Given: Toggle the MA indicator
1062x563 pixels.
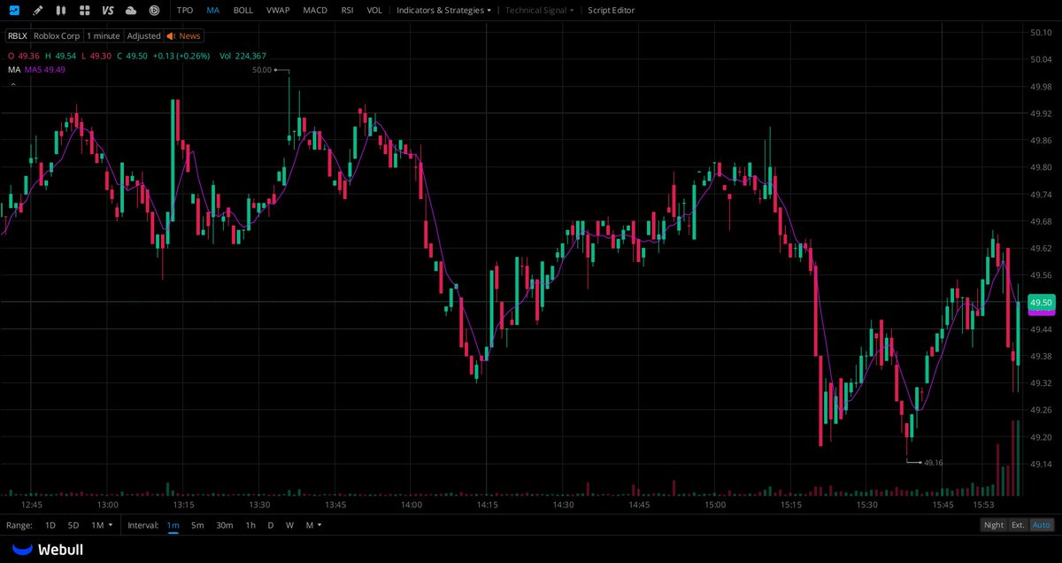Looking at the screenshot, I should click(x=213, y=10).
